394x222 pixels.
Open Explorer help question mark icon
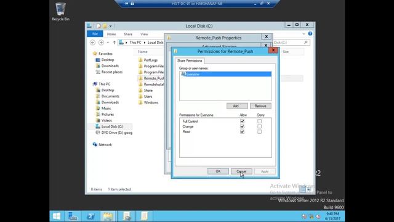(310, 34)
